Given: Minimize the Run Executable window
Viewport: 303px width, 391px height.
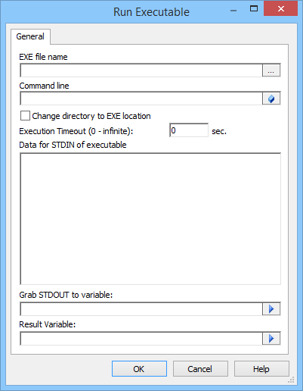Looking at the screenshot, I should click(233, 10).
